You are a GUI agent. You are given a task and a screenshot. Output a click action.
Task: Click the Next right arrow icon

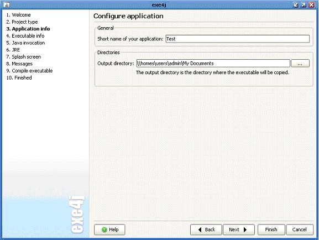coord(245,229)
